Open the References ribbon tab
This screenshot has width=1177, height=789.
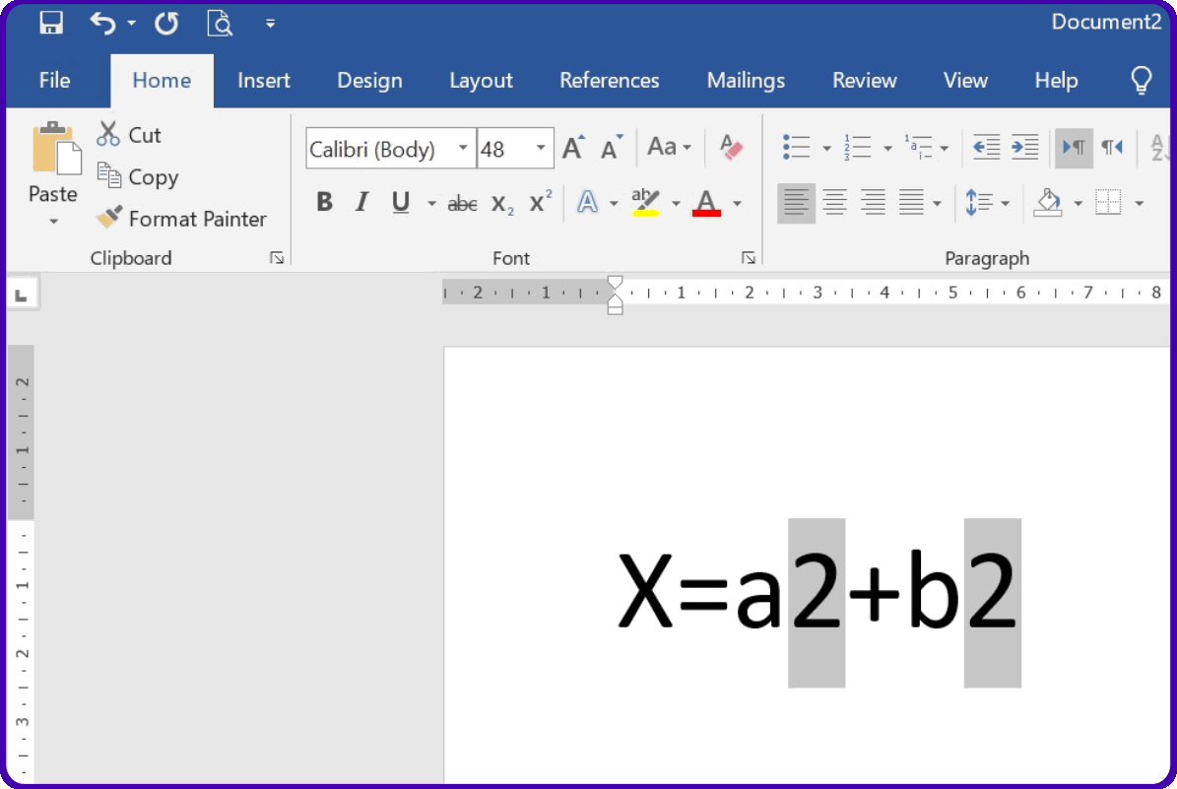(x=609, y=81)
